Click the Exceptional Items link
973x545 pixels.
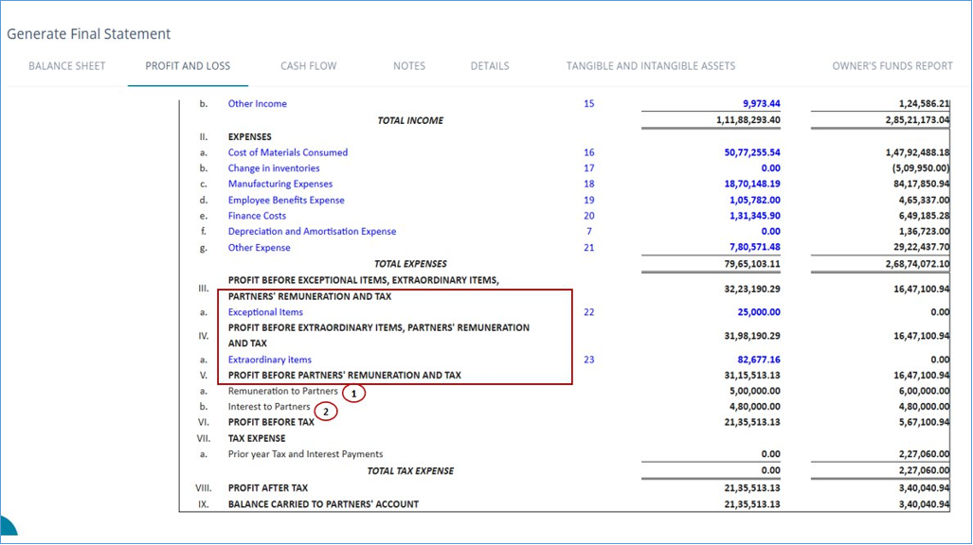(x=265, y=312)
